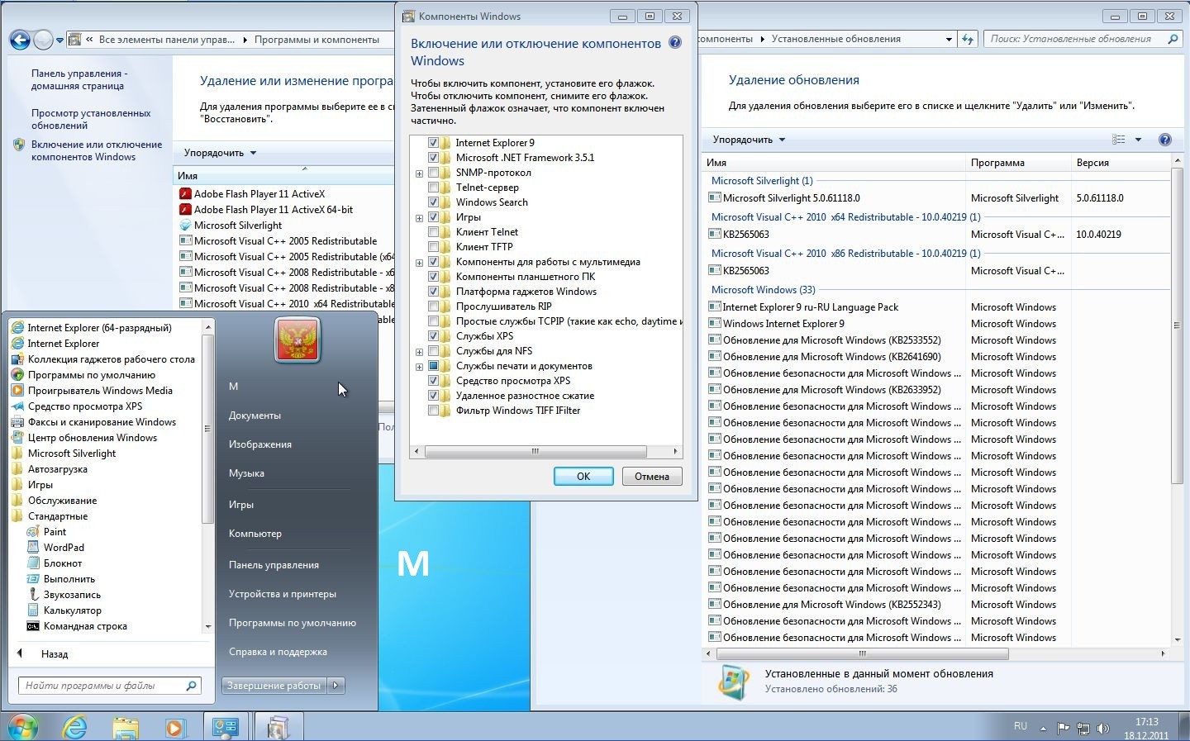Viewport: 1190px width, 741px height.
Task: Uncheck Internet Explorer 9 component
Action: point(433,143)
